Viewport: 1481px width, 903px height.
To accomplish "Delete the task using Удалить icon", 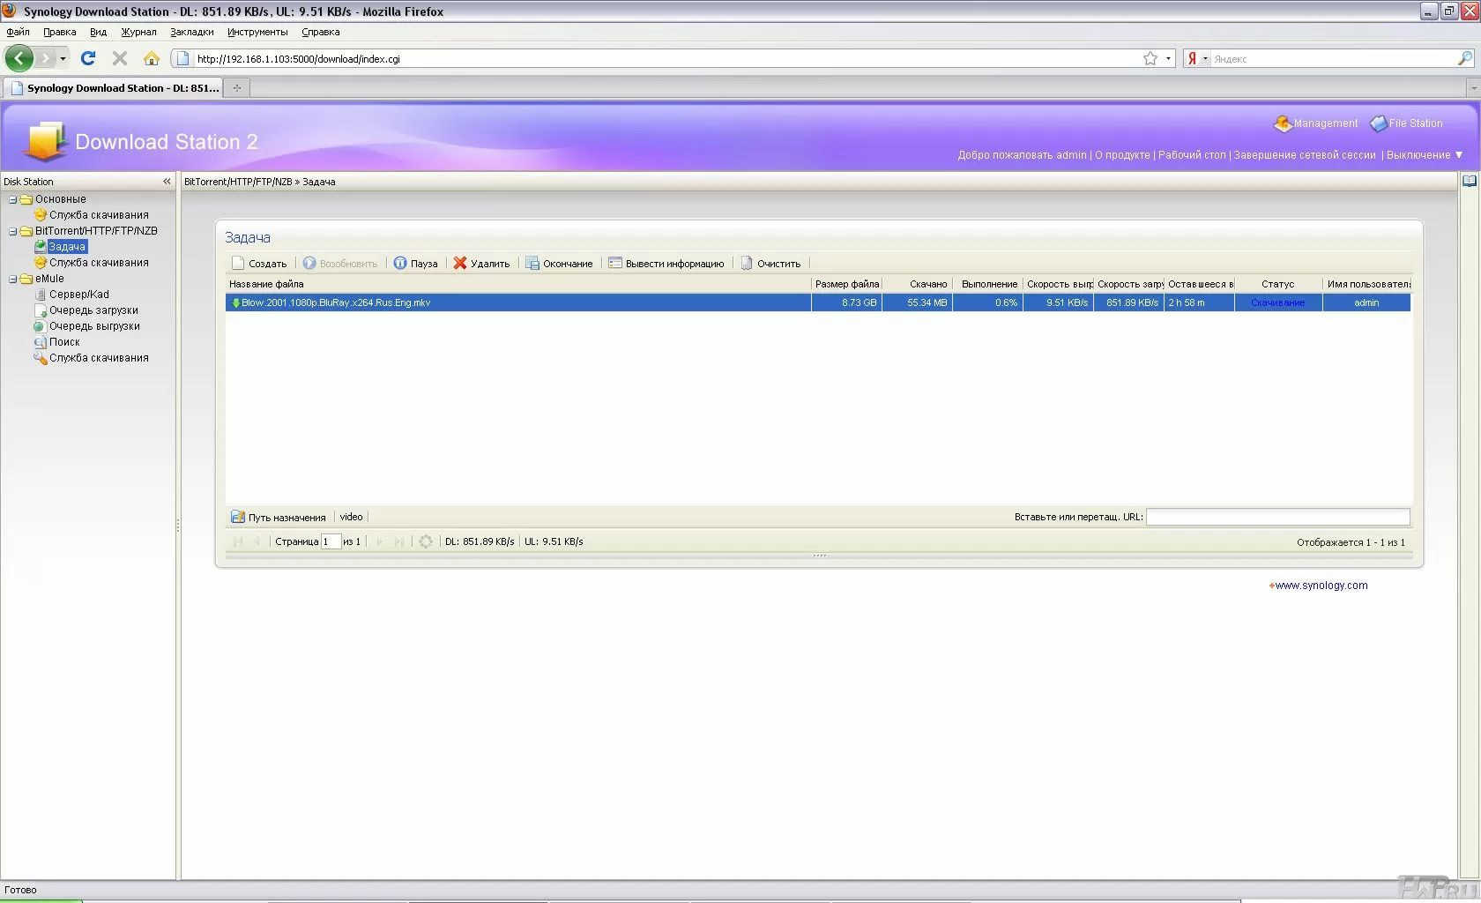I will click(x=460, y=263).
